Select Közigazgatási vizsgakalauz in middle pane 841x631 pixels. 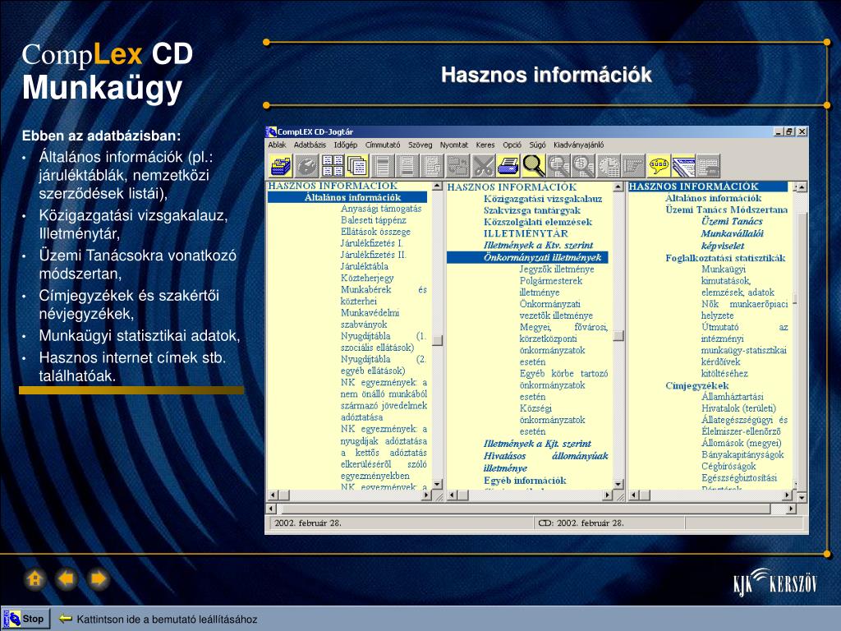tap(543, 199)
